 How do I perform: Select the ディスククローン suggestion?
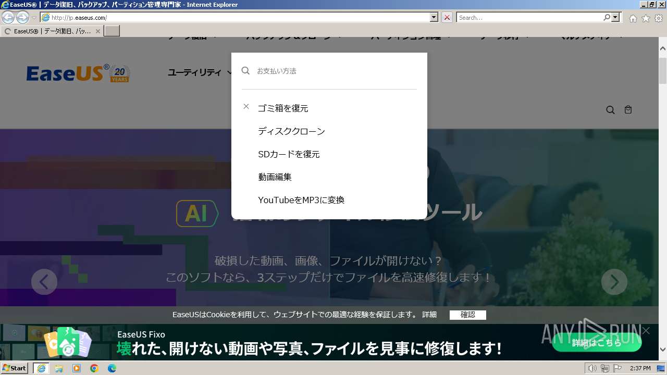pyautogui.click(x=291, y=131)
